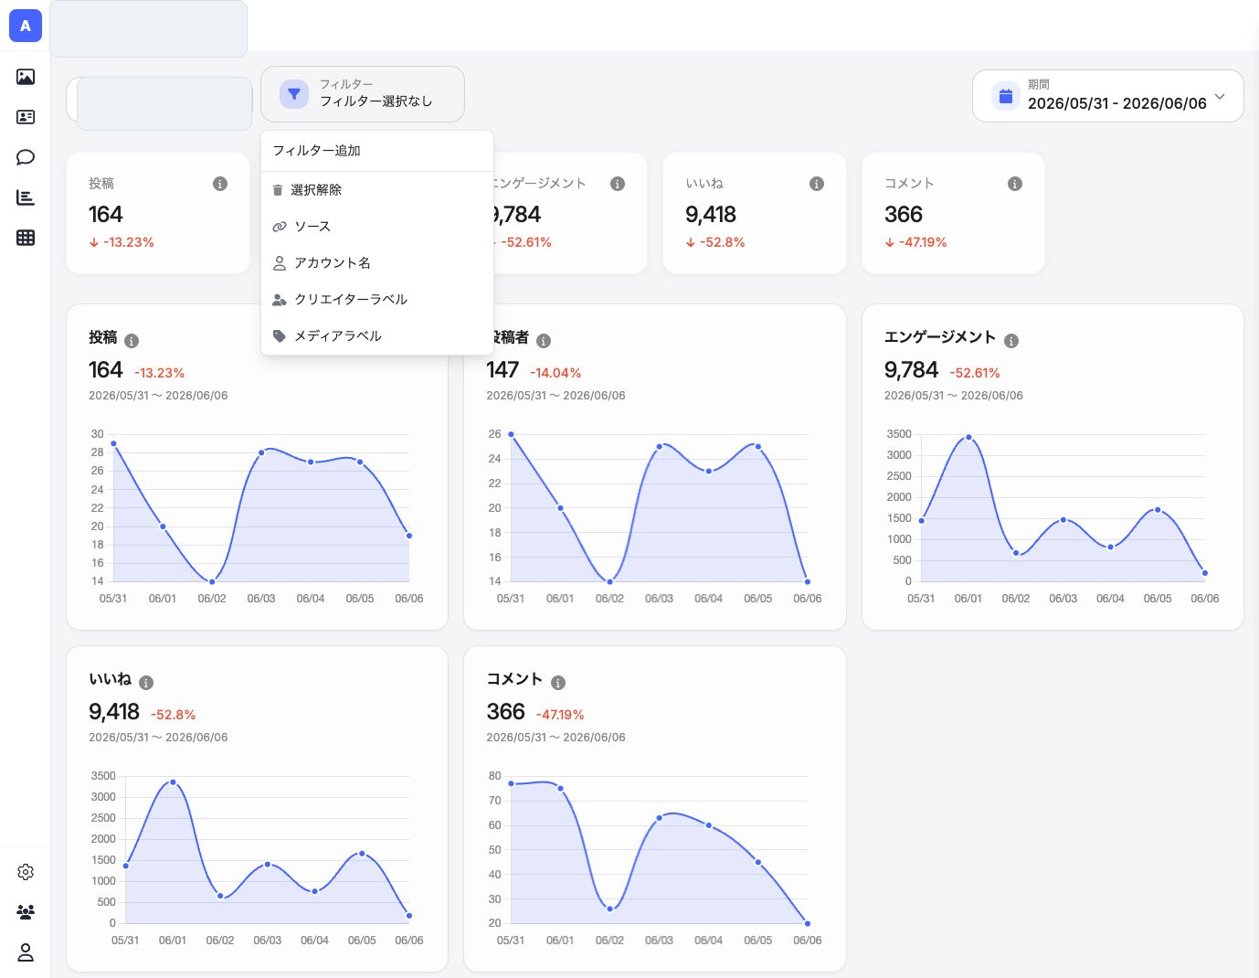Viewport: 1259px width, 978px height.
Task: Click info icon on コメント summary card
Action: (1015, 184)
